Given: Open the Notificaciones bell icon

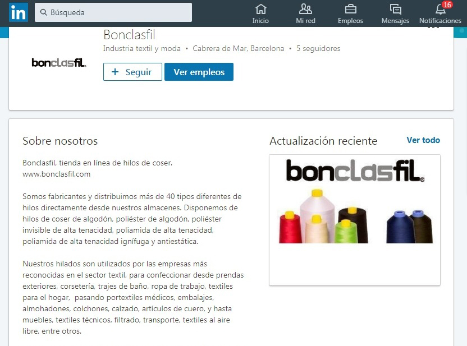Looking at the screenshot, I should [x=440, y=10].
